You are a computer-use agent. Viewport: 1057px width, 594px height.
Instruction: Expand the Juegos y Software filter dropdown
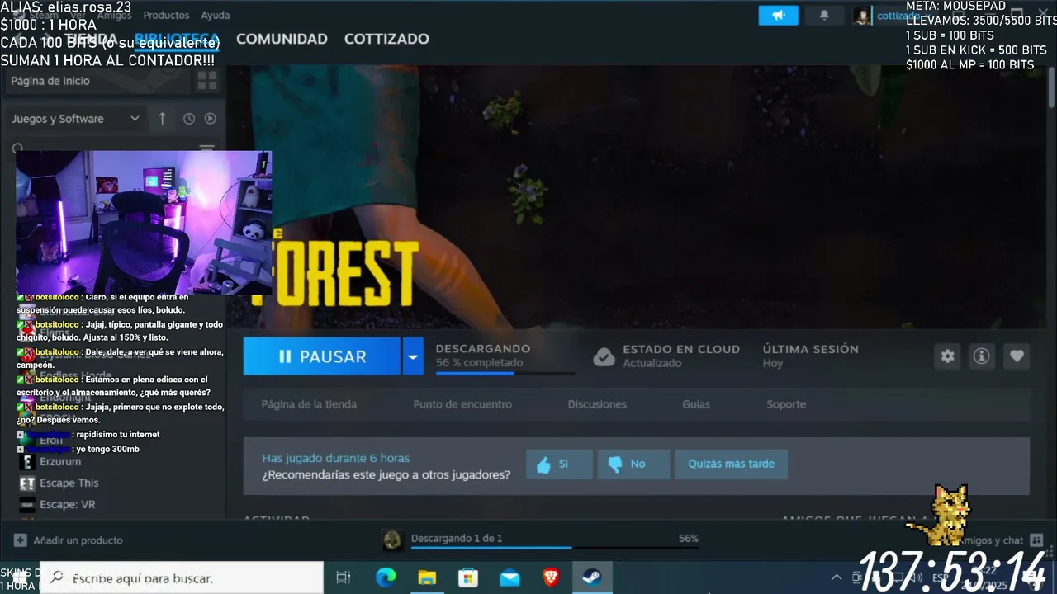[x=76, y=119]
